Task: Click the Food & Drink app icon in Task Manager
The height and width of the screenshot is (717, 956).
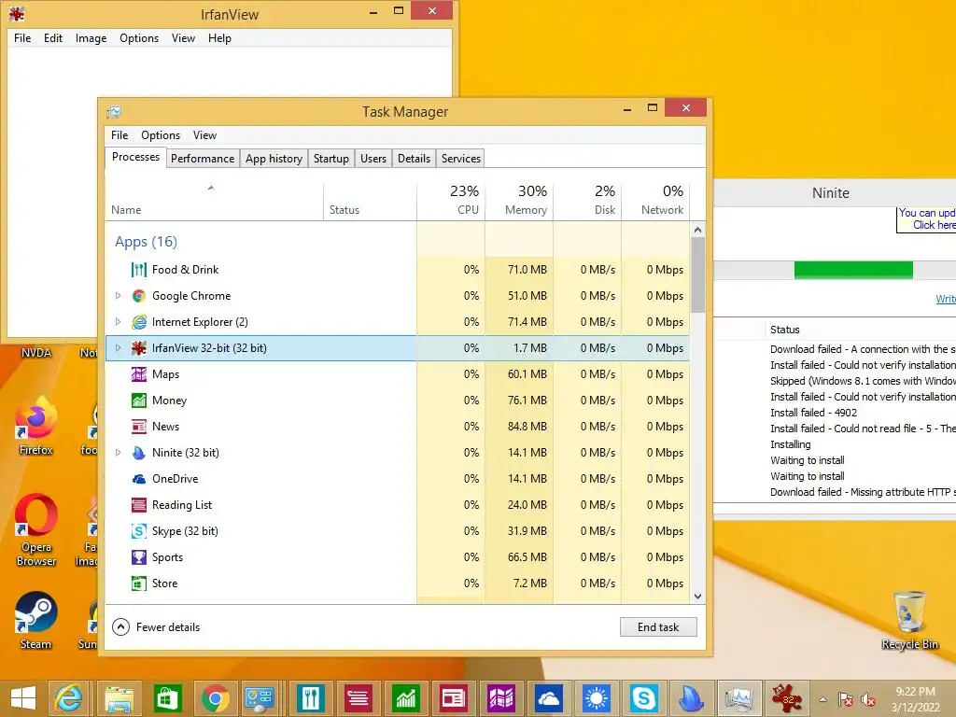Action: click(139, 270)
